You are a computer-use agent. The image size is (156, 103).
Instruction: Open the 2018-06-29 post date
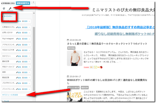click(75, 40)
